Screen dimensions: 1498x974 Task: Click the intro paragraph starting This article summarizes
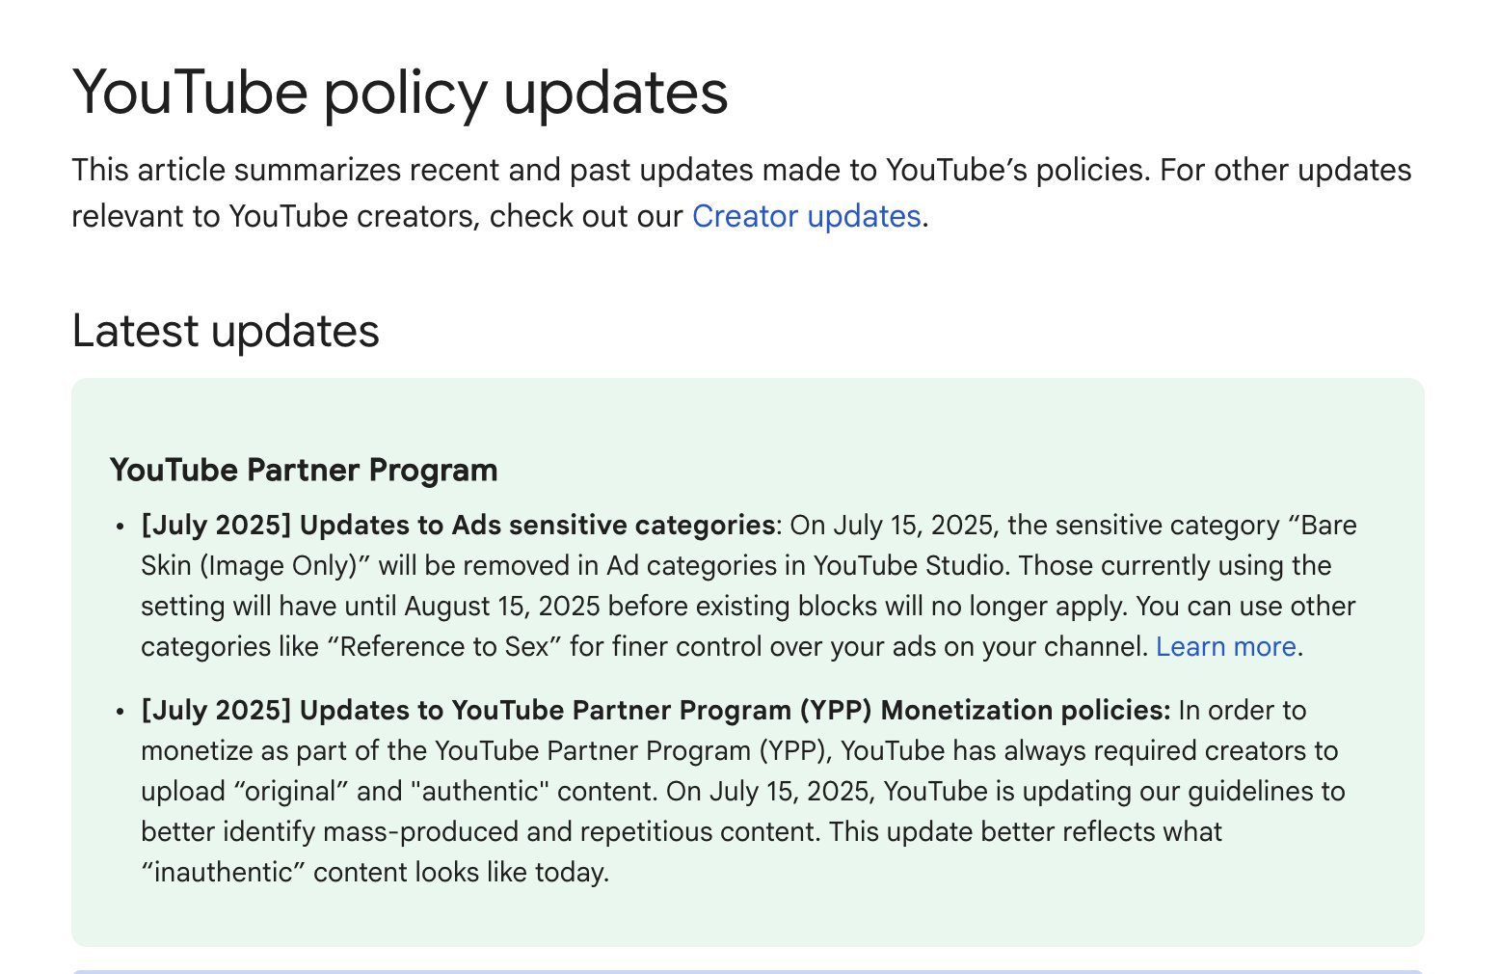point(741,193)
